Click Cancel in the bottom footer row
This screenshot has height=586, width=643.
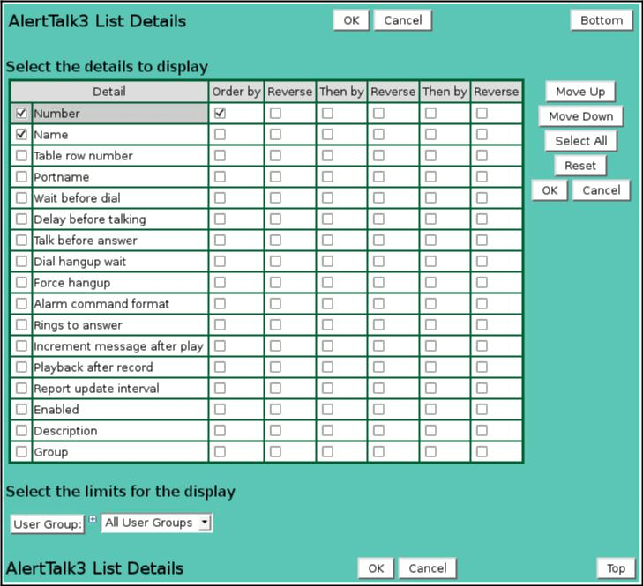(427, 568)
